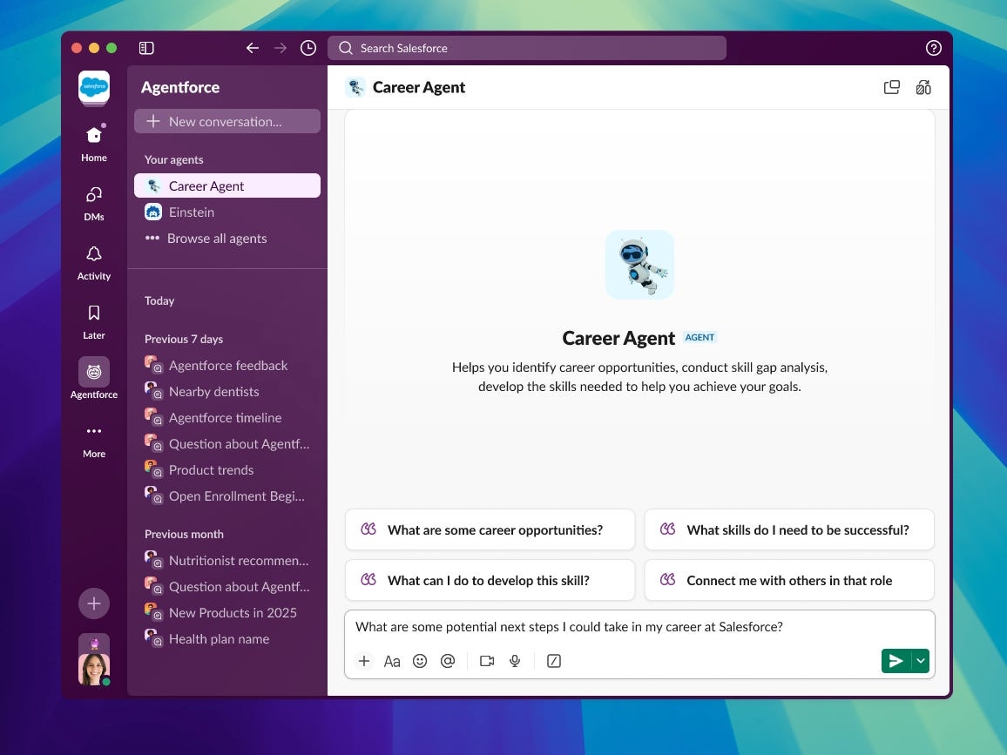Go back with the left arrow
Screen dimensions: 1007x755
tap(253, 48)
